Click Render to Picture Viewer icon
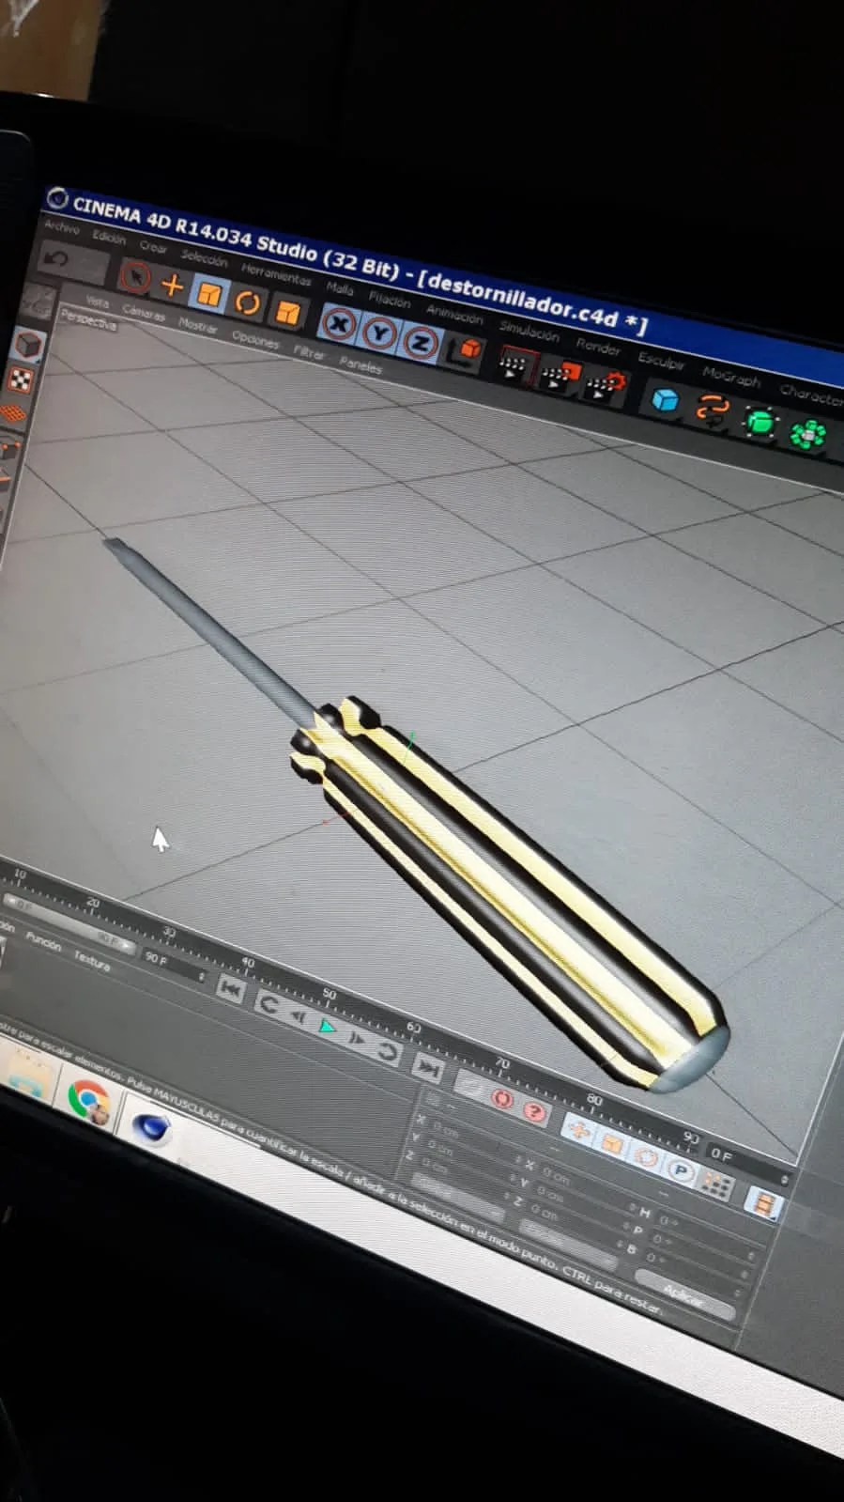 tap(561, 376)
